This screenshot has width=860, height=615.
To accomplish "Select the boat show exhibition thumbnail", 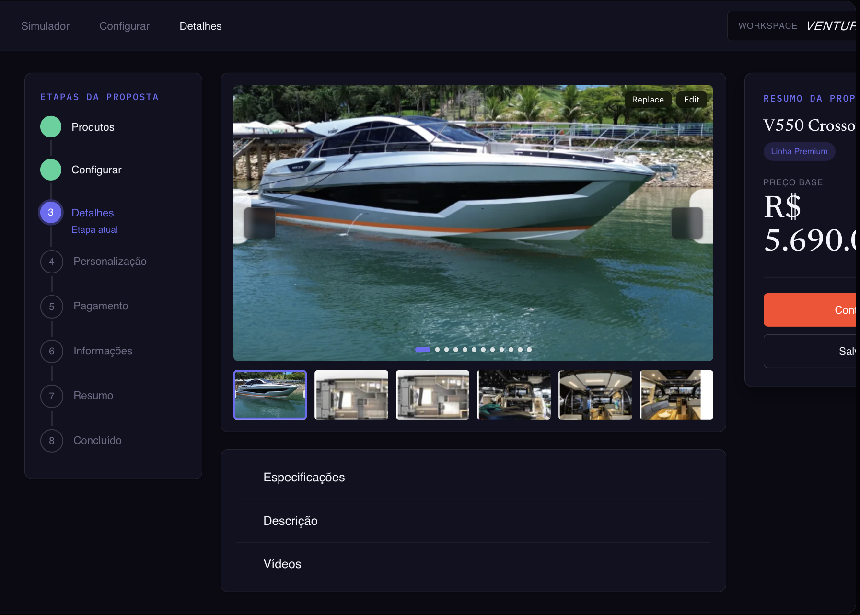I will tap(514, 395).
